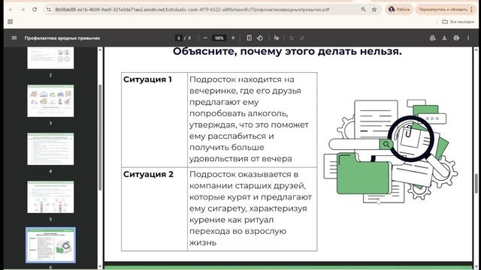The image size is (481, 270).
Task: Open page 5 thumbnail
Action: 50,196
